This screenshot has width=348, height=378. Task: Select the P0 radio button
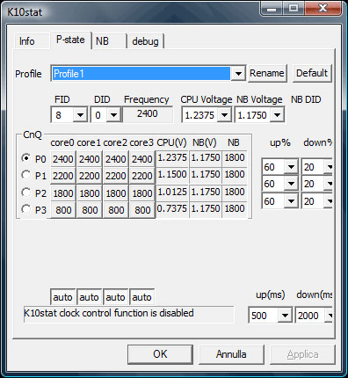click(26, 158)
